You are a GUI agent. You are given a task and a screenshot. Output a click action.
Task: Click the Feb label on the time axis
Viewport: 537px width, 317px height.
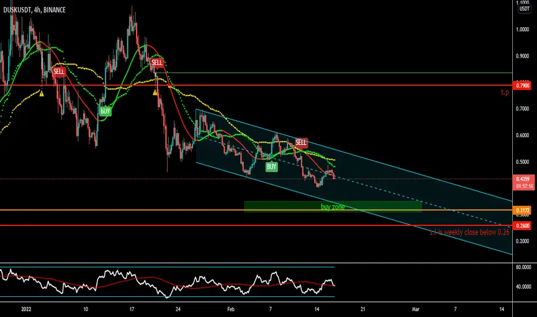(231, 309)
